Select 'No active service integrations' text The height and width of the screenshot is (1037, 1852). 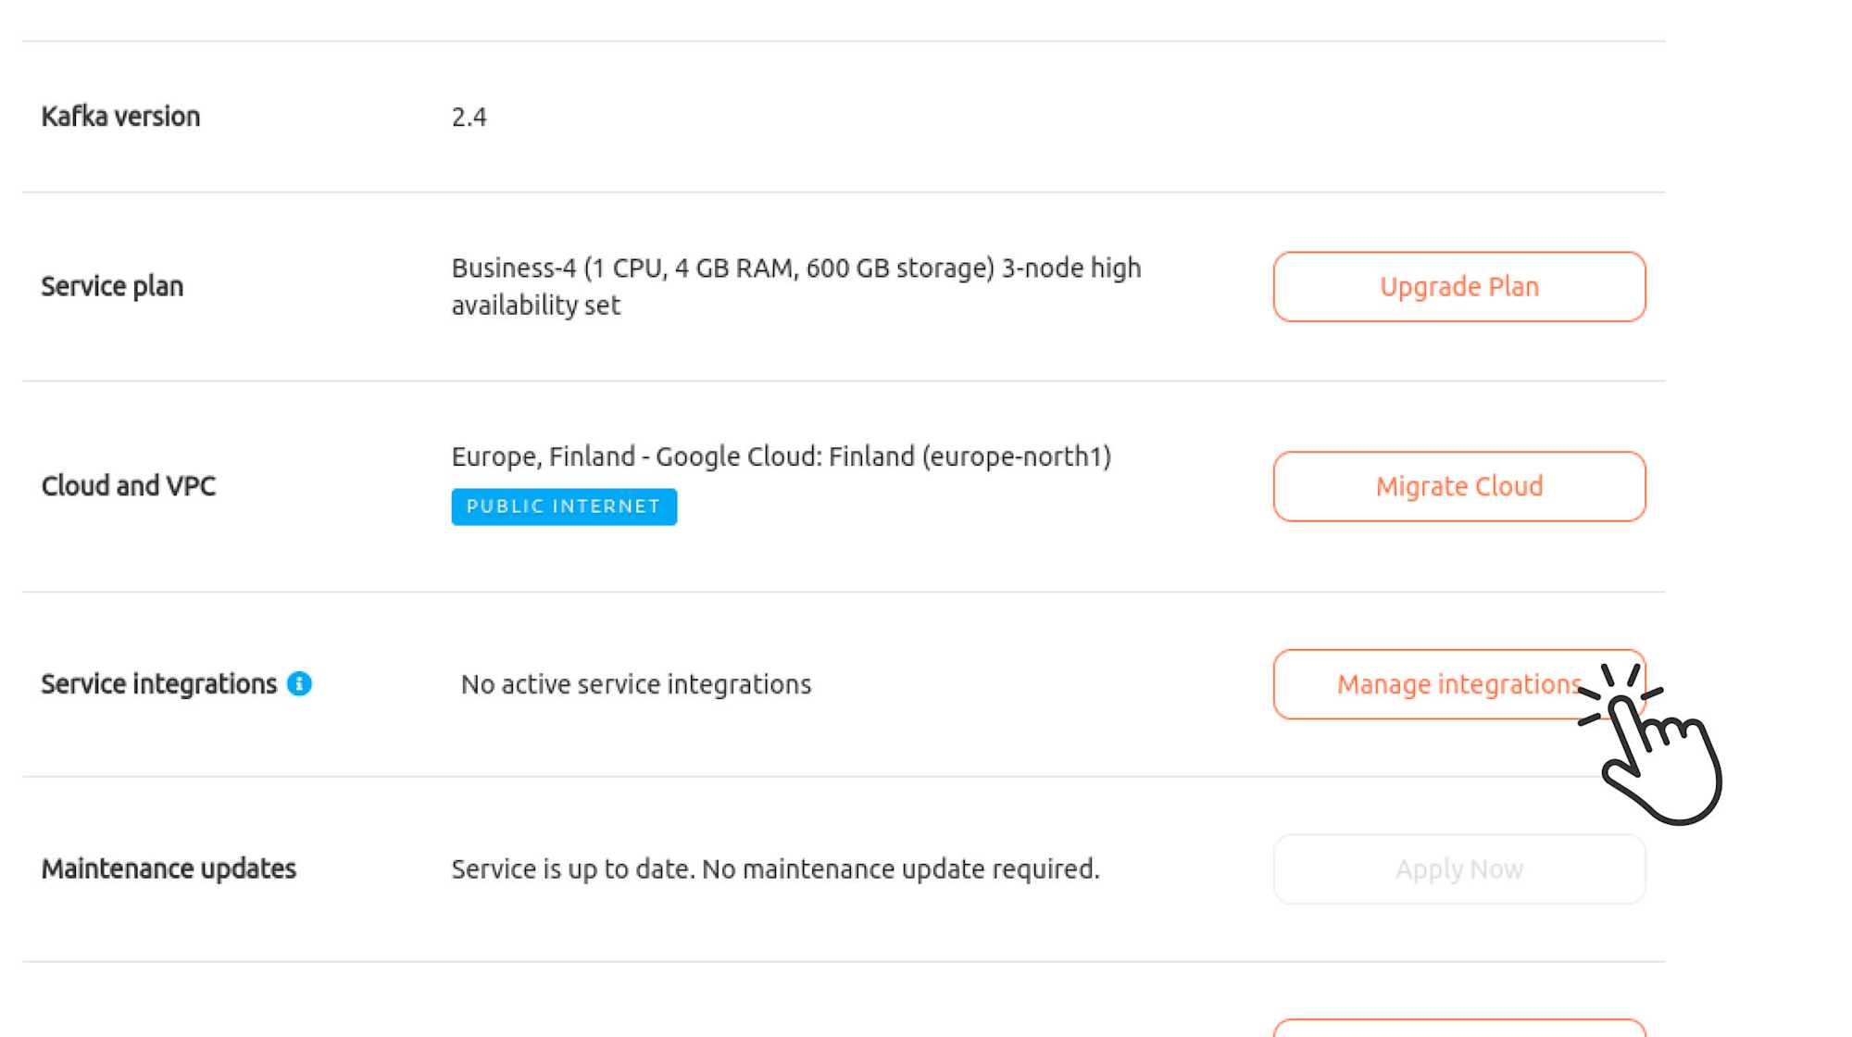(x=636, y=684)
